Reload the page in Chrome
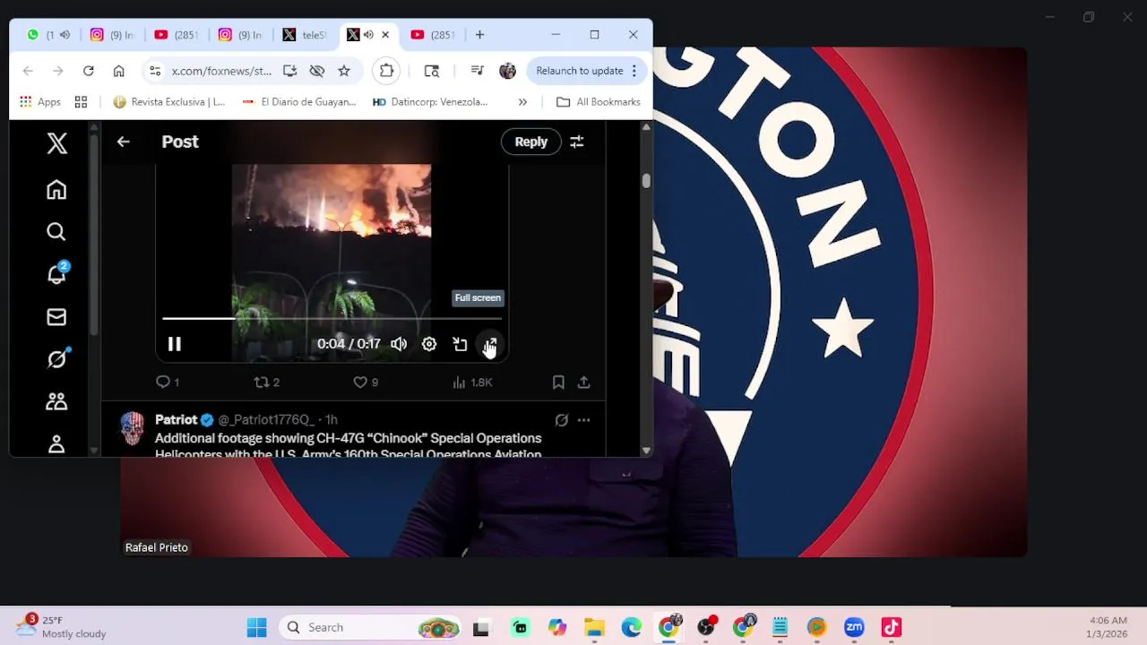The width and height of the screenshot is (1147, 645). point(88,71)
